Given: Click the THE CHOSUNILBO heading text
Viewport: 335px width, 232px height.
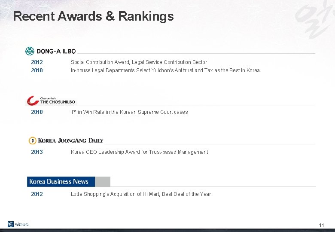Looking at the screenshot, I should 58,102.
